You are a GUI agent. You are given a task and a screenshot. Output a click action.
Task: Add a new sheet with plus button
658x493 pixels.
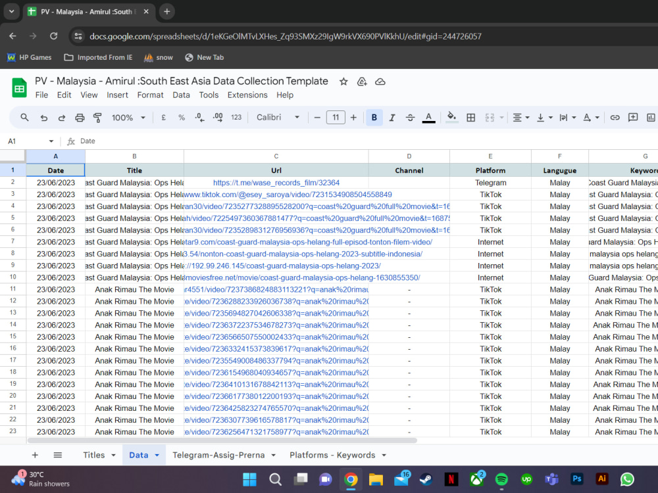click(36, 456)
